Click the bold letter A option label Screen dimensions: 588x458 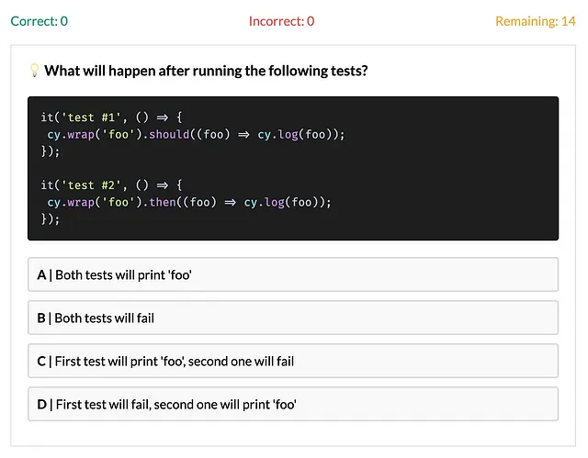(x=41, y=274)
